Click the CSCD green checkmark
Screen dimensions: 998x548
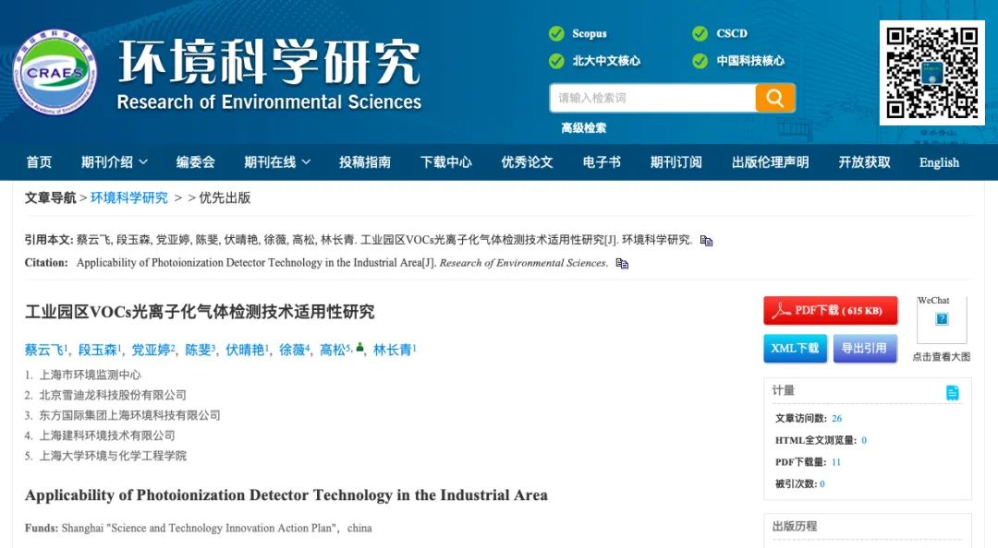click(700, 34)
